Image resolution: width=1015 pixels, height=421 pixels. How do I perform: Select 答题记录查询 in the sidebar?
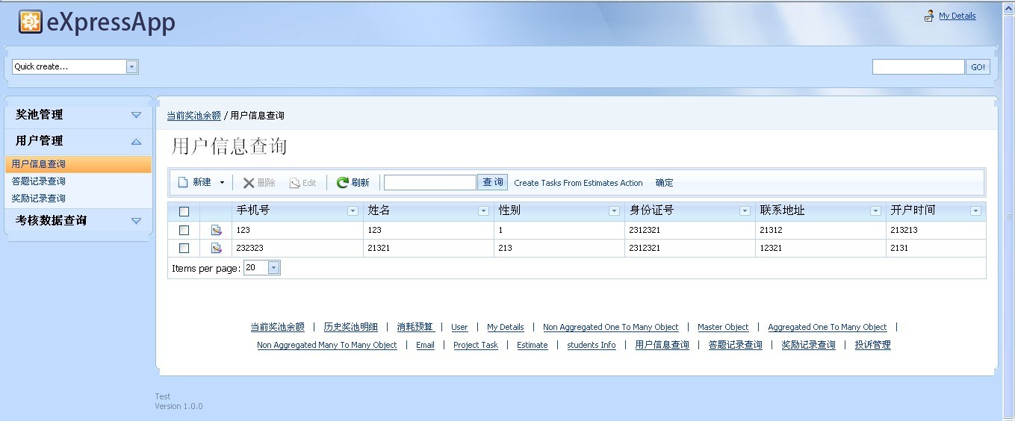(x=39, y=181)
